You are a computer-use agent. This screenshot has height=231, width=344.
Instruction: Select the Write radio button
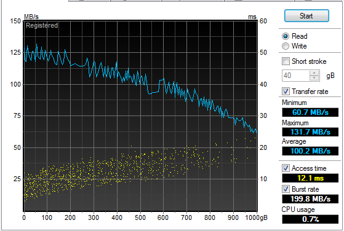286,46
